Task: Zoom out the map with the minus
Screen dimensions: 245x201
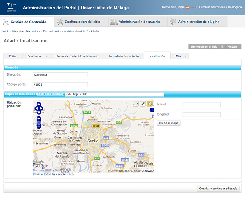Action: click(x=39, y=127)
